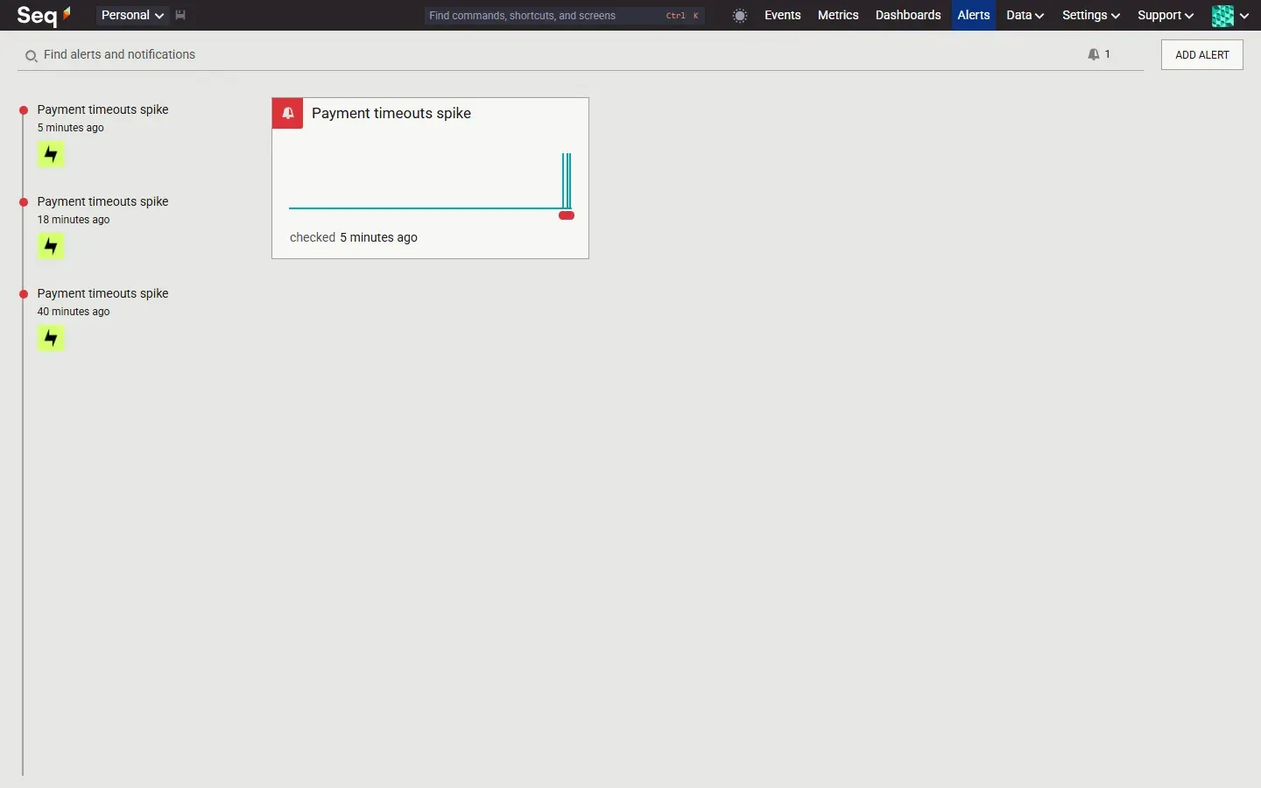Expand the Support menu
Viewport: 1261px width, 788px height.
[x=1166, y=15]
